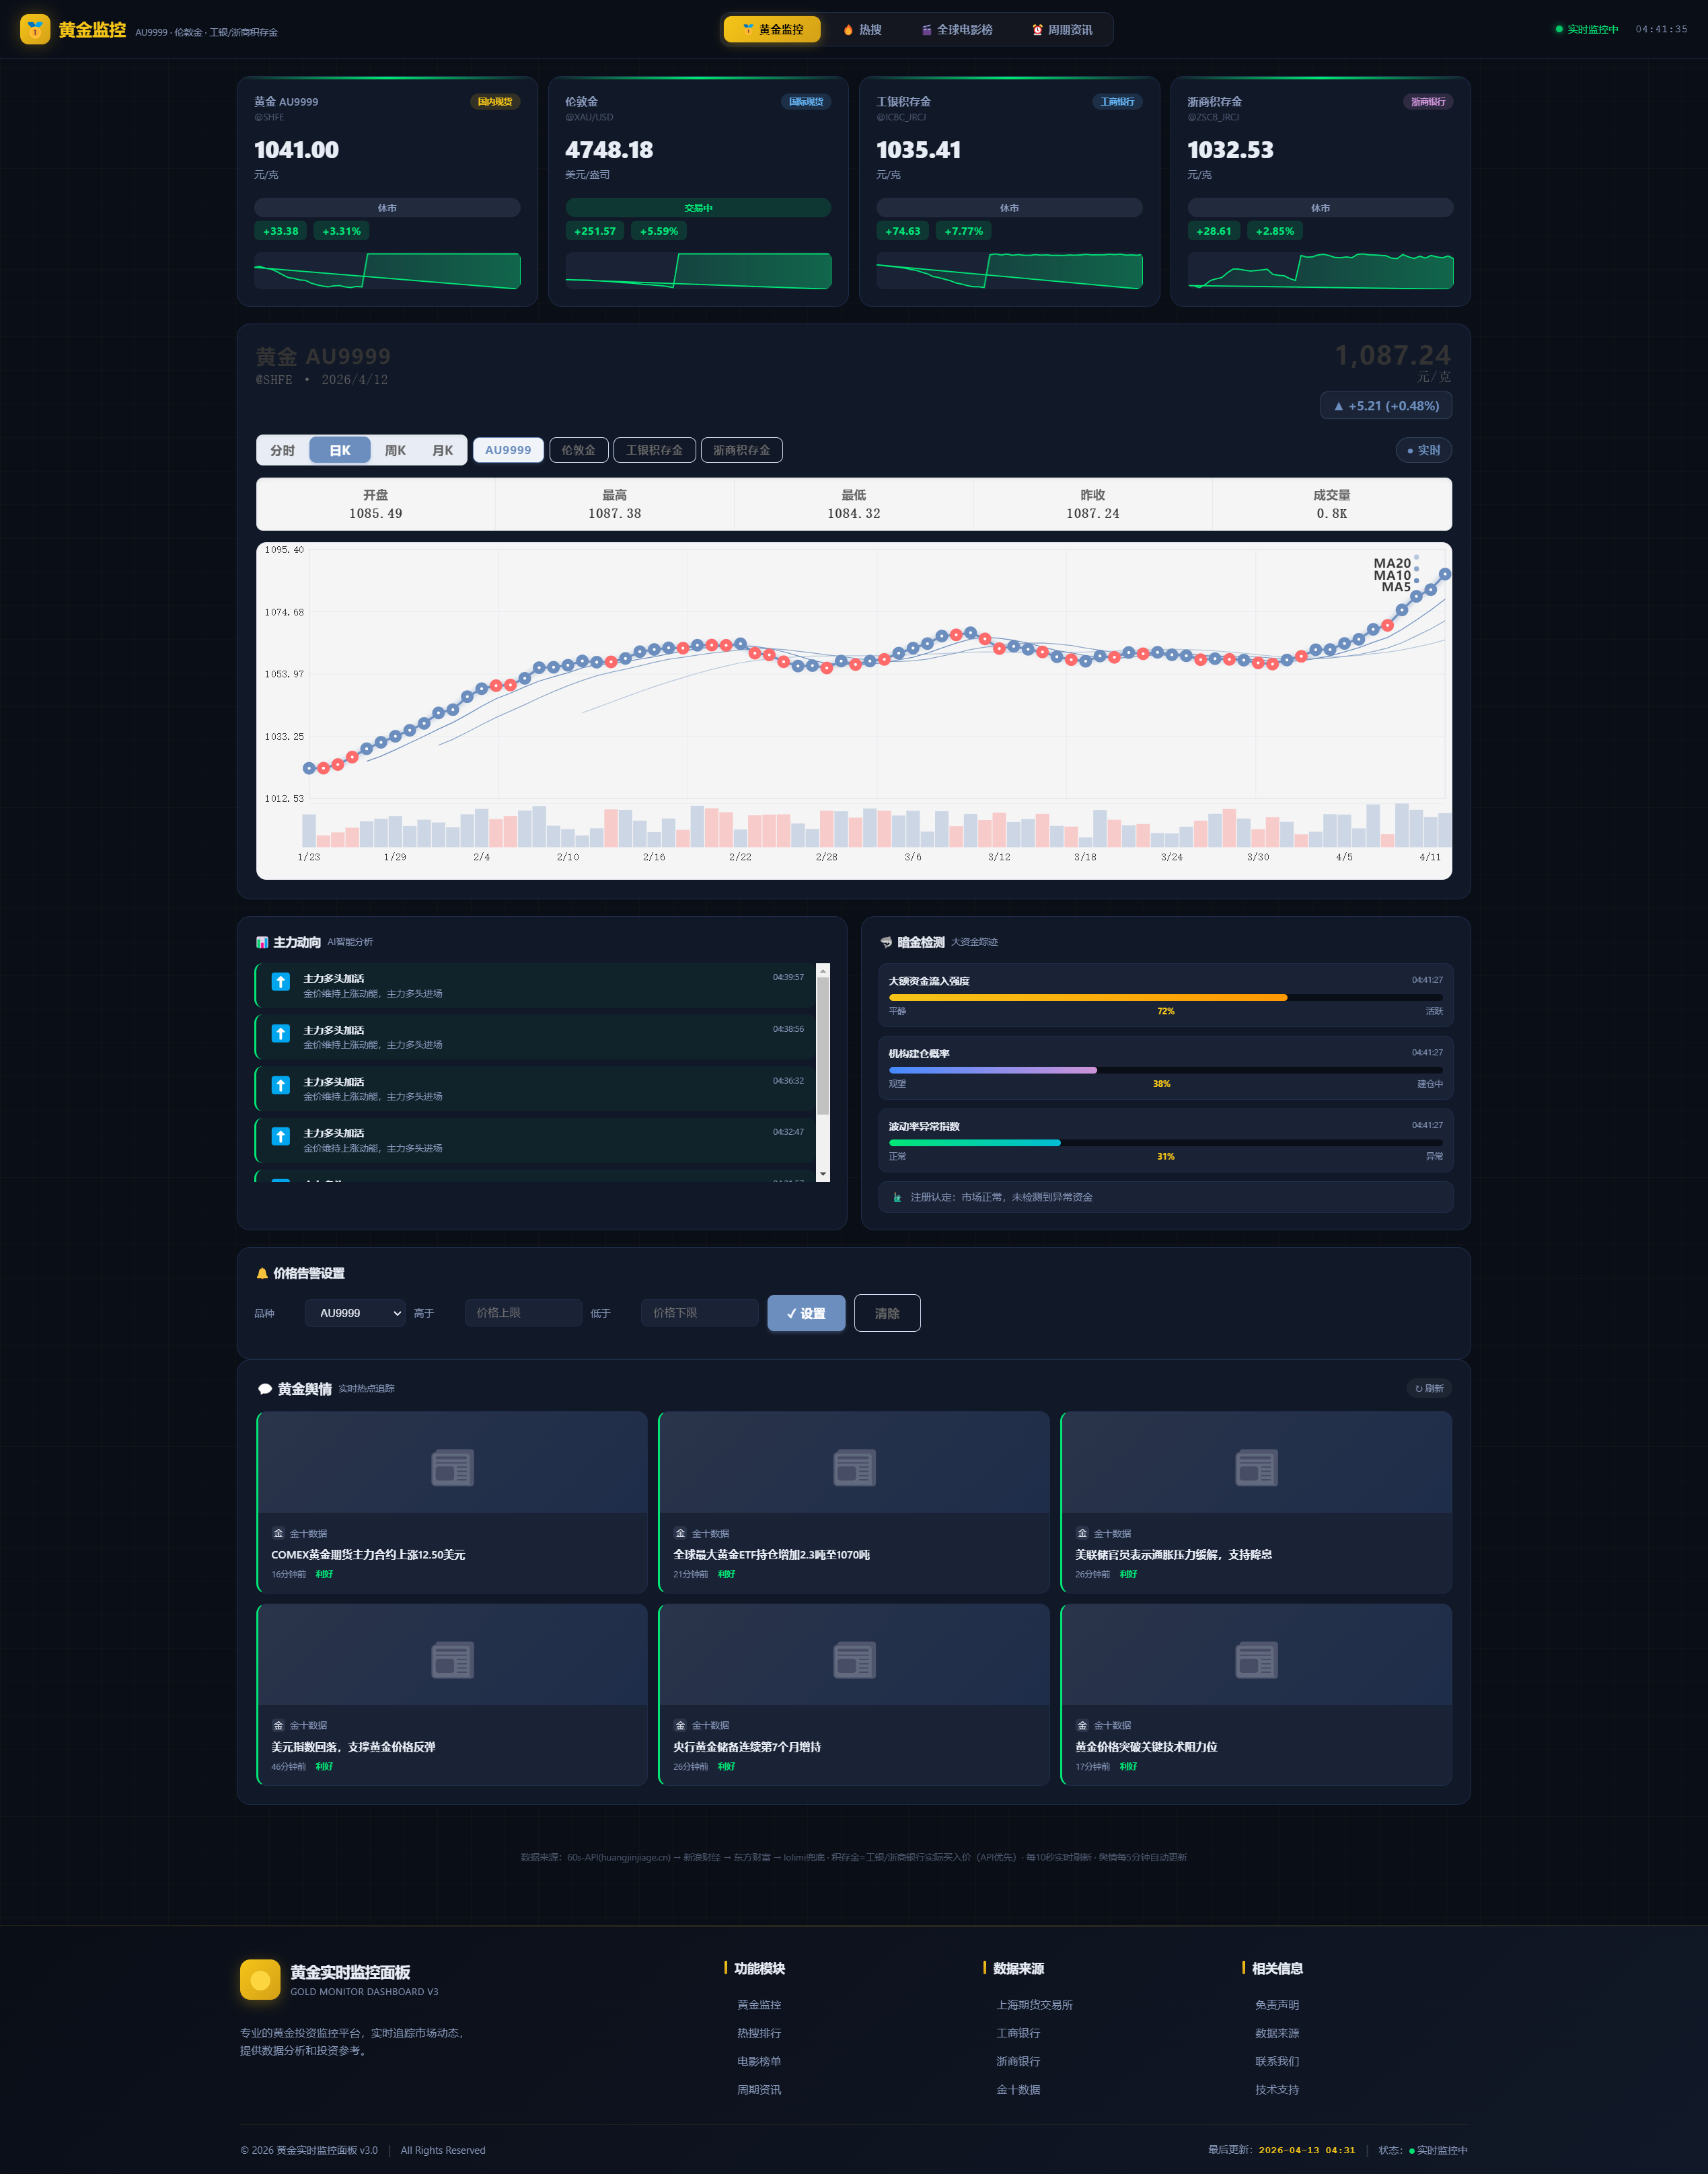Click the COMEX news card thumbnail icon

click(x=452, y=1467)
